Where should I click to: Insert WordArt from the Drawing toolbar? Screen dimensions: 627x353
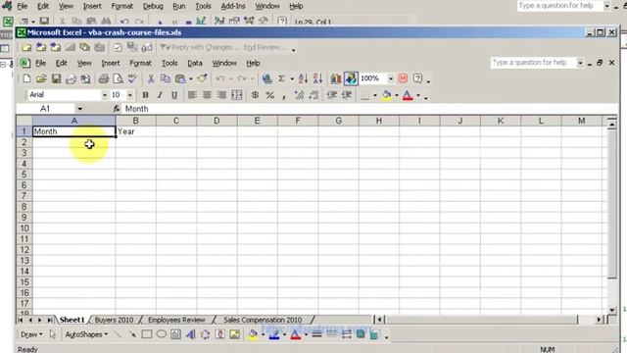point(191,334)
